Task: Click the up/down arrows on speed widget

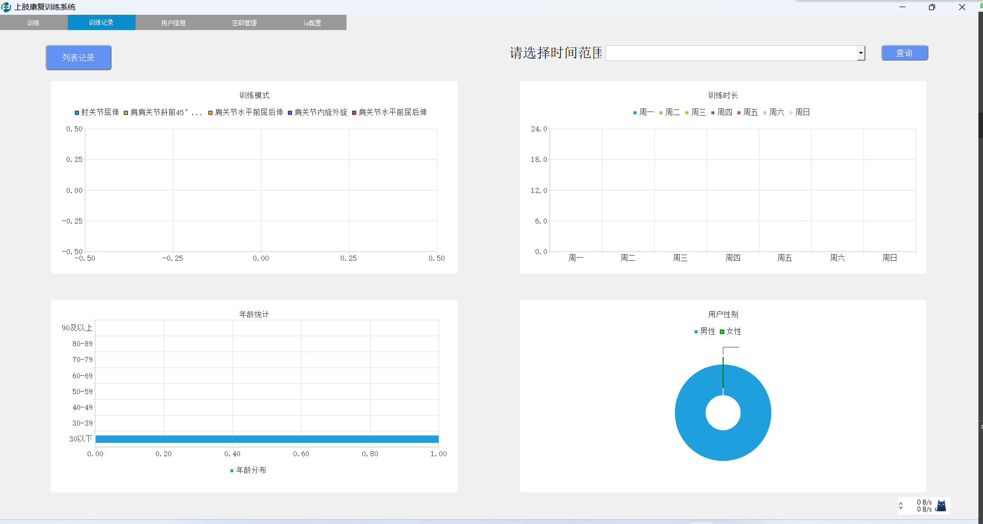Action: click(901, 506)
